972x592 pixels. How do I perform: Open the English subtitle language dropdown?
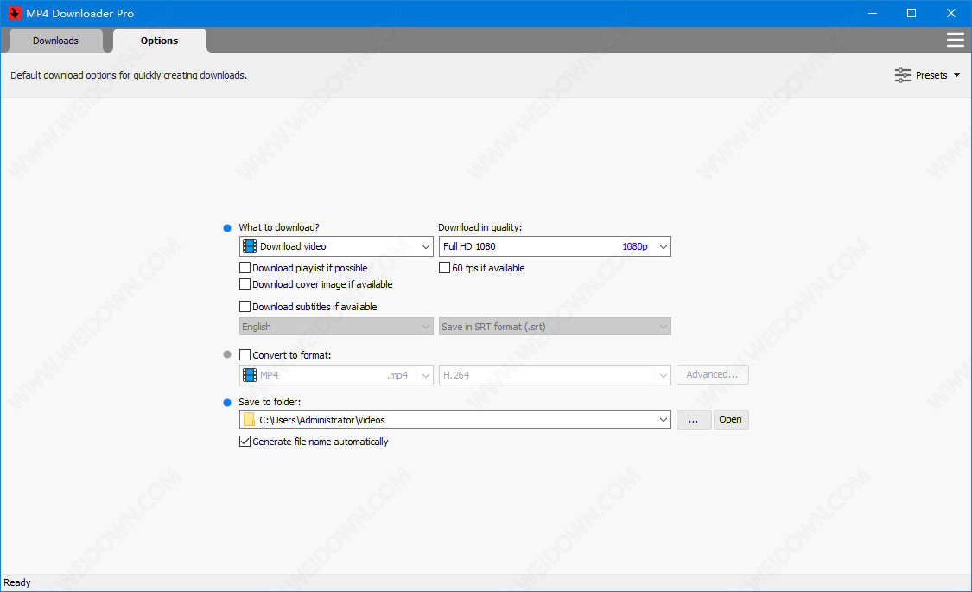point(336,327)
